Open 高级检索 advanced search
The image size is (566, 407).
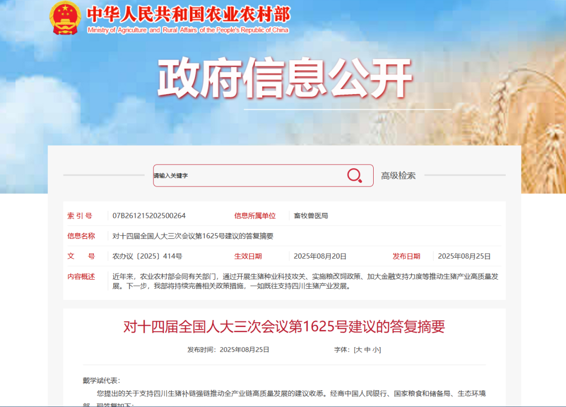click(398, 175)
